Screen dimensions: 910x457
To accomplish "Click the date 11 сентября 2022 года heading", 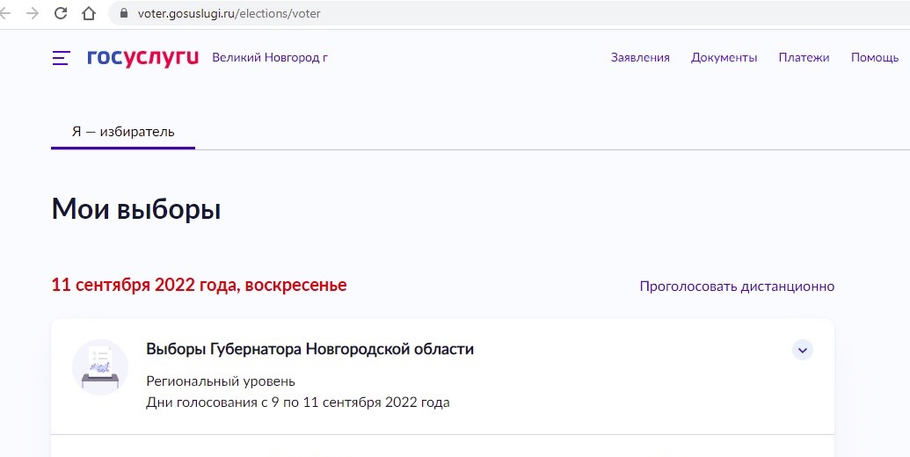I will 199,286.
